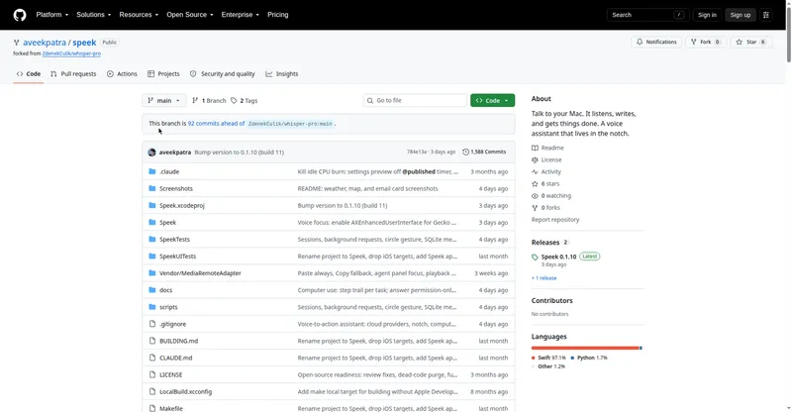Expand the Open Source menu

pos(190,15)
